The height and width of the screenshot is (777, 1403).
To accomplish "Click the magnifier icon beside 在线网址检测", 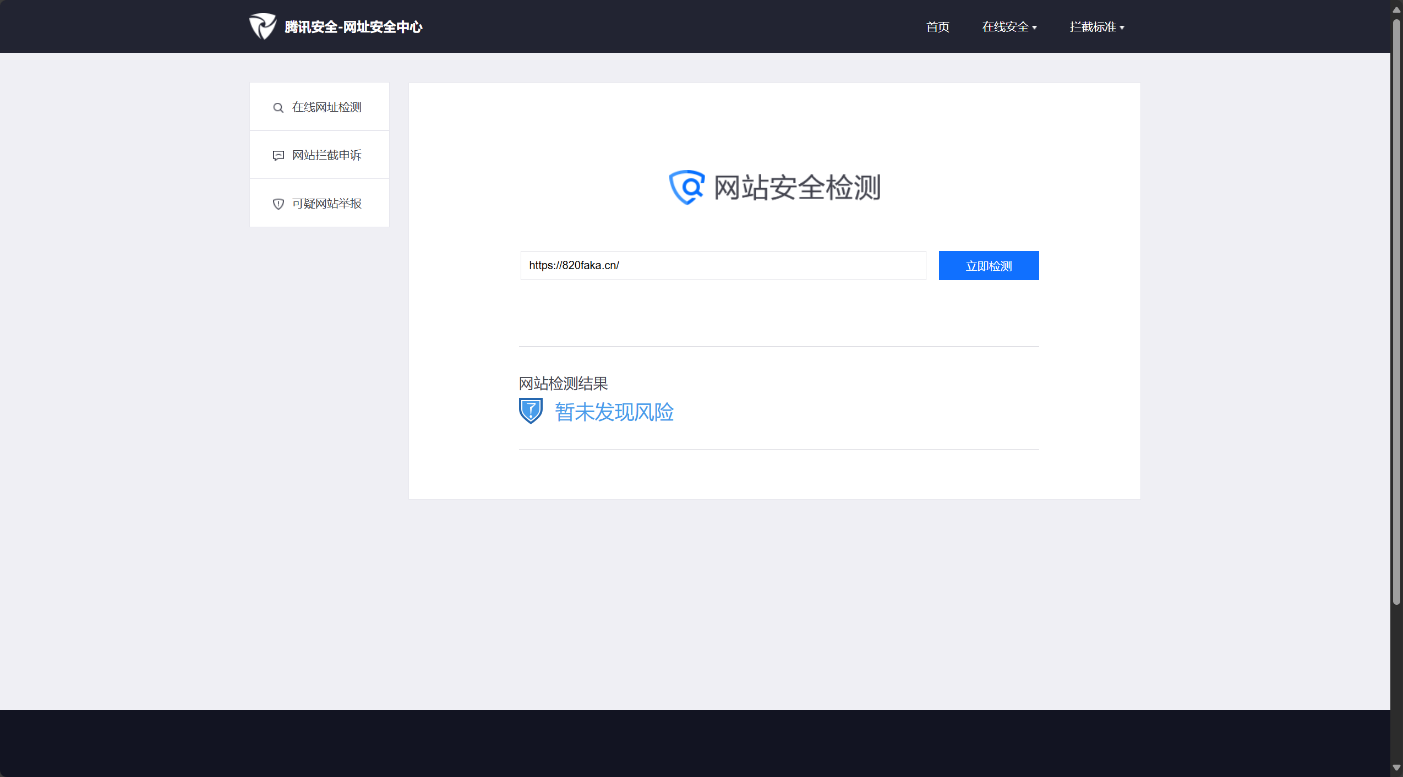I will 279,108.
